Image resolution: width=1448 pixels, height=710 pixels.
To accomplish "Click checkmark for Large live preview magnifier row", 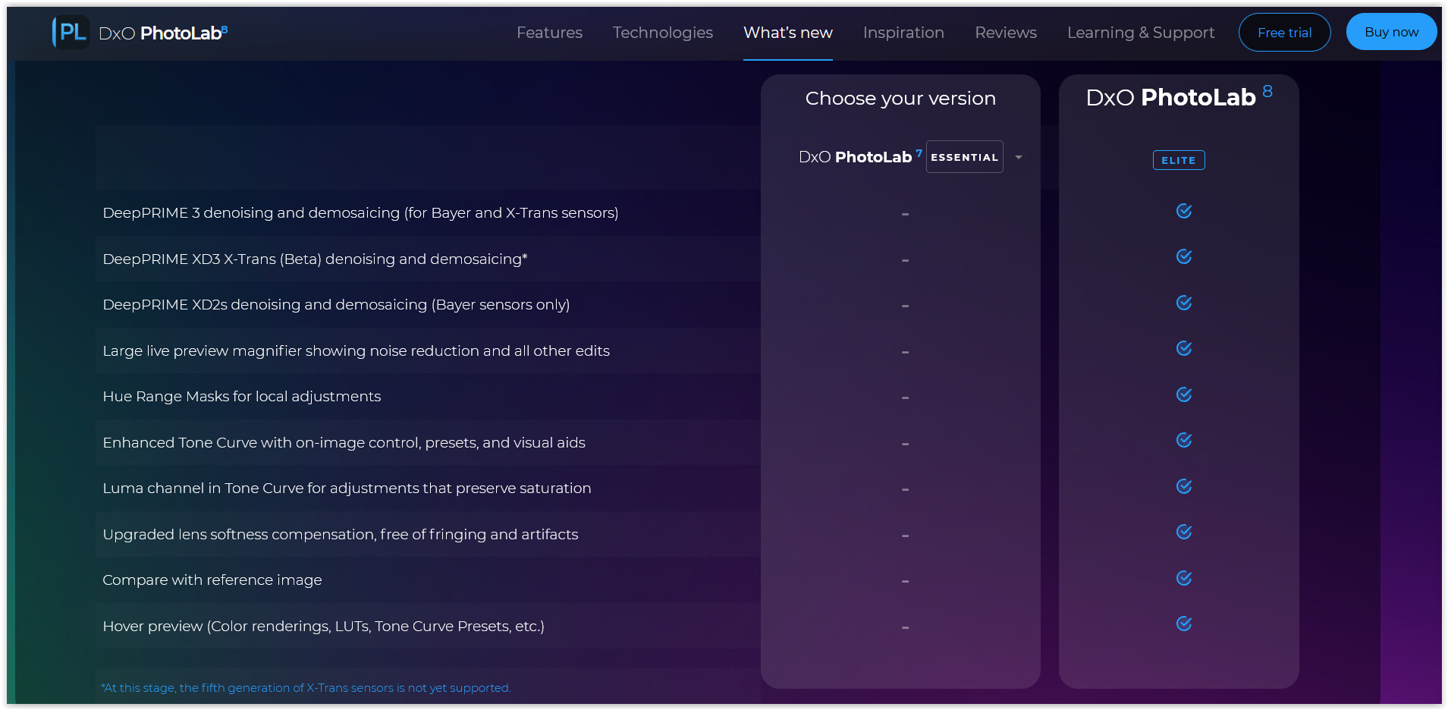I will (1183, 348).
